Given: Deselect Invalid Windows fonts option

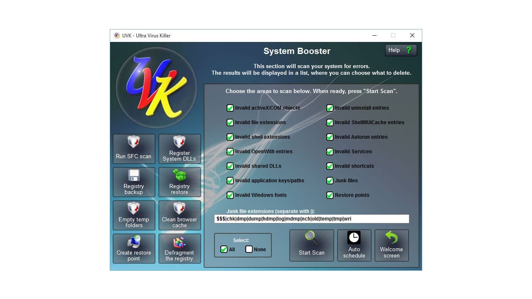Looking at the screenshot, I should (230, 195).
